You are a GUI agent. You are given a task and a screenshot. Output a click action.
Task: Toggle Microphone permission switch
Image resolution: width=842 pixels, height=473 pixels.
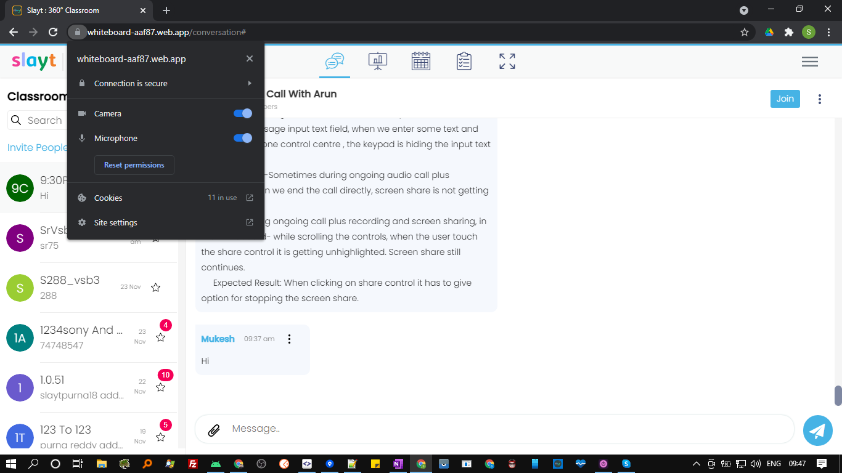tap(243, 138)
